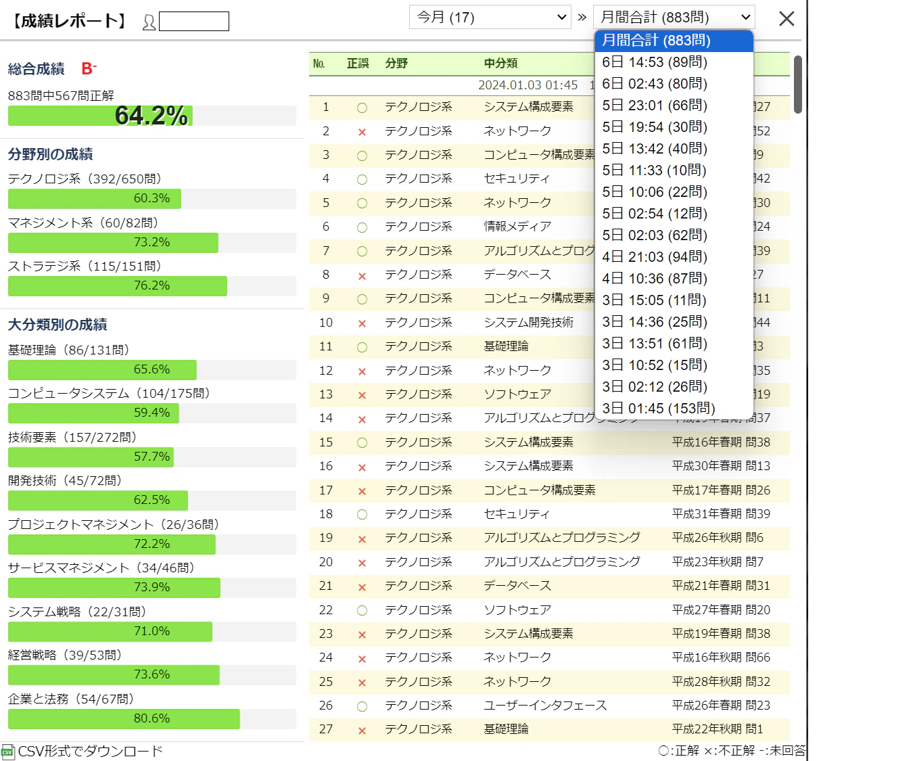Select session 3日 15:05 (11問)
This screenshot has height=761, width=915.
(674, 300)
